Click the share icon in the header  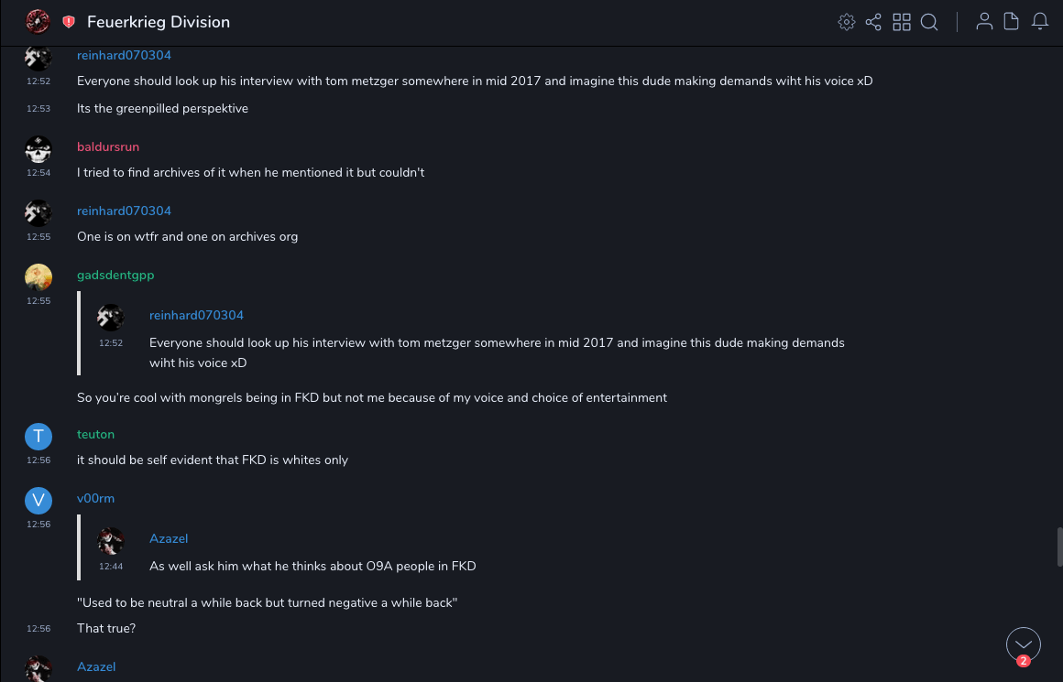point(873,22)
